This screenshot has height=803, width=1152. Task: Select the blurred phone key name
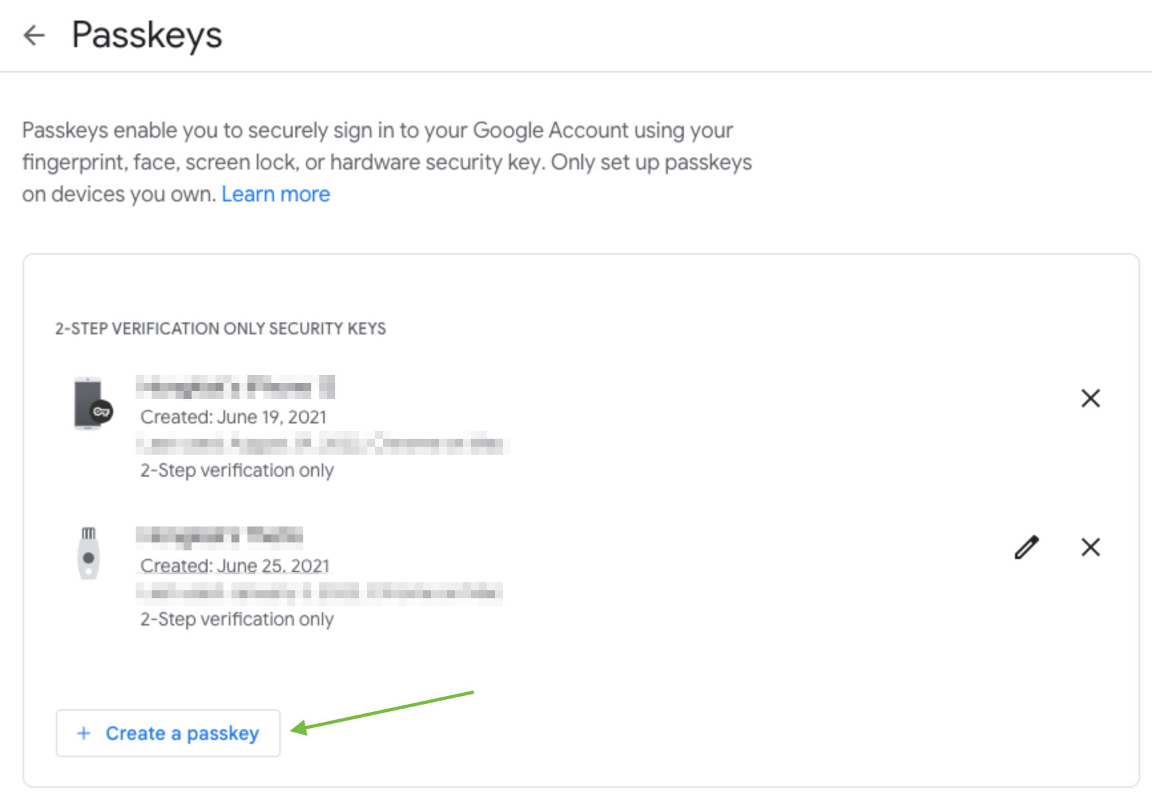pos(236,387)
